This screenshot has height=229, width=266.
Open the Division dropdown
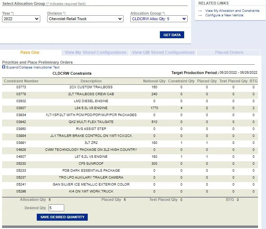pos(85,19)
